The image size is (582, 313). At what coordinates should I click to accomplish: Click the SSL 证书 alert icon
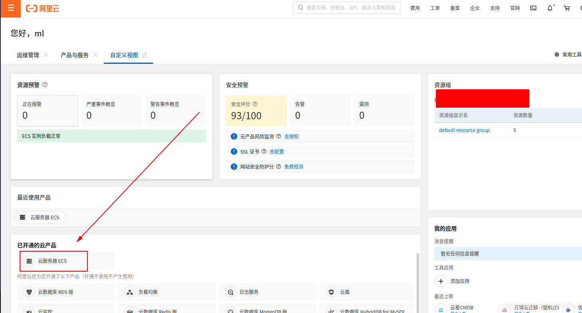click(x=234, y=152)
